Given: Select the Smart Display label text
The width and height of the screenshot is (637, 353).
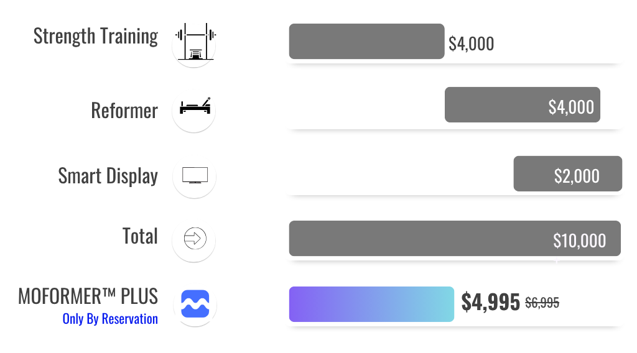Looking at the screenshot, I should click(108, 176).
